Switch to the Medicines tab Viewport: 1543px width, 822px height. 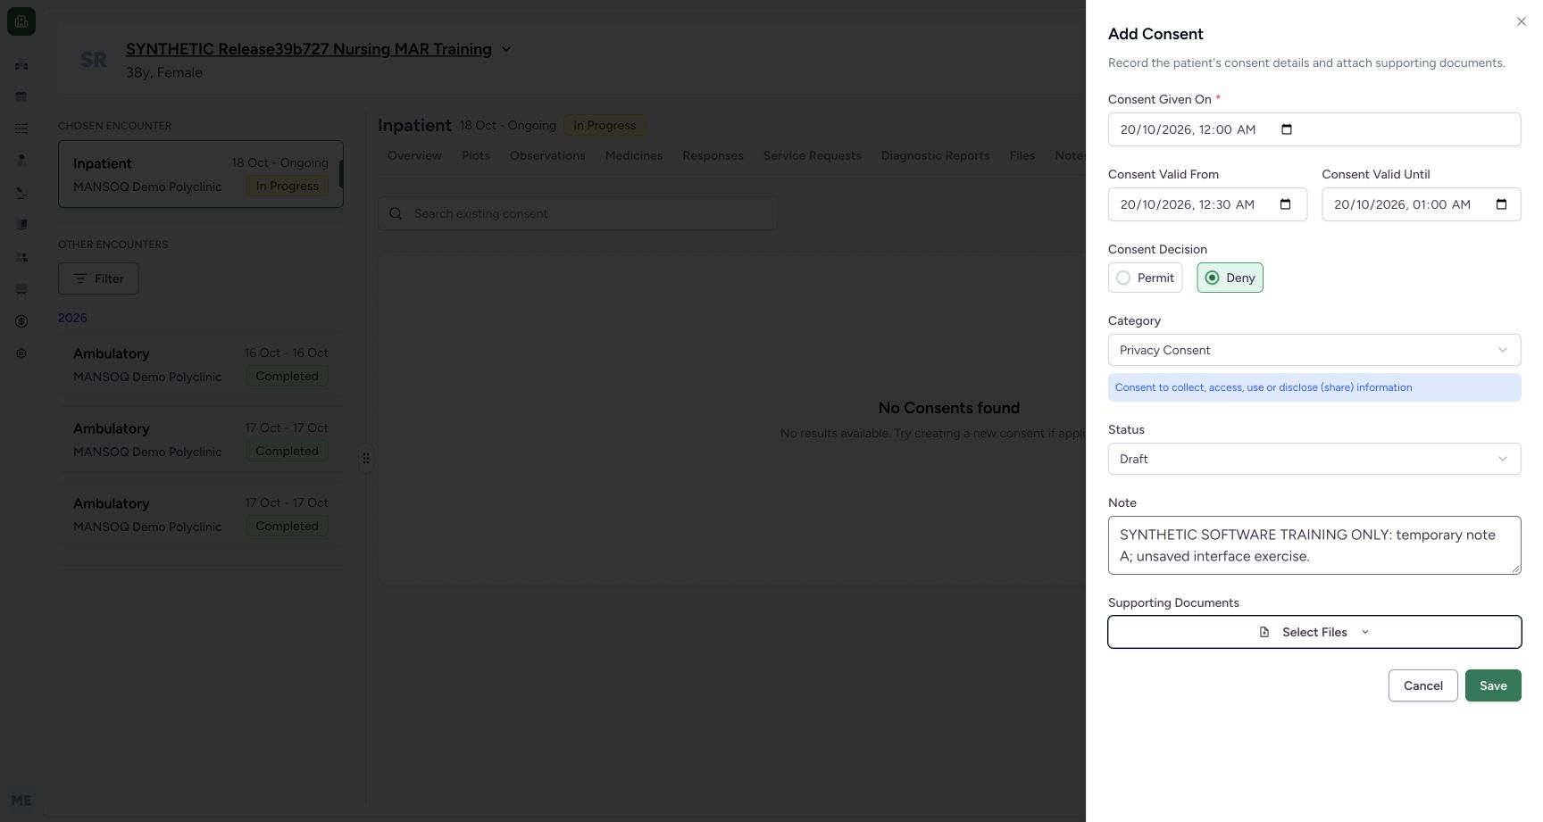634,155
